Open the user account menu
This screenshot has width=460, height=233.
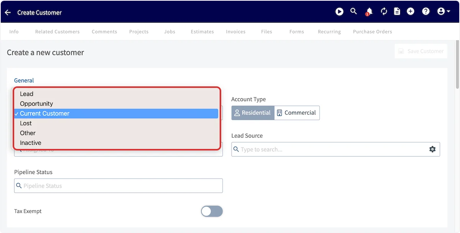[x=444, y=12]
